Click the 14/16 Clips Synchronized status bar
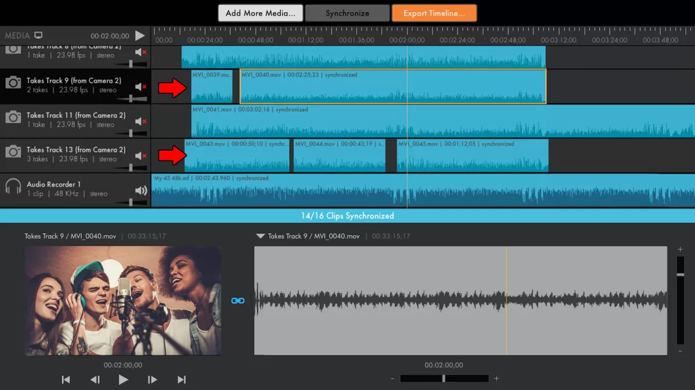This screenshot has width=695, height=390. [x=348, y=216]
